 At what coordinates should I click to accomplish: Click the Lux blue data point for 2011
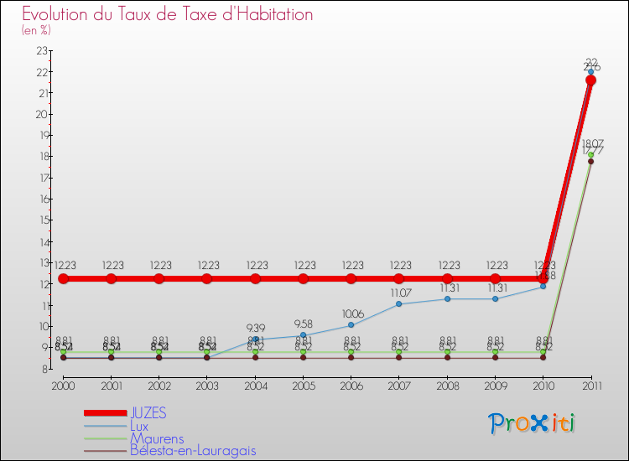pyautogui.click(x=590, y=72)
